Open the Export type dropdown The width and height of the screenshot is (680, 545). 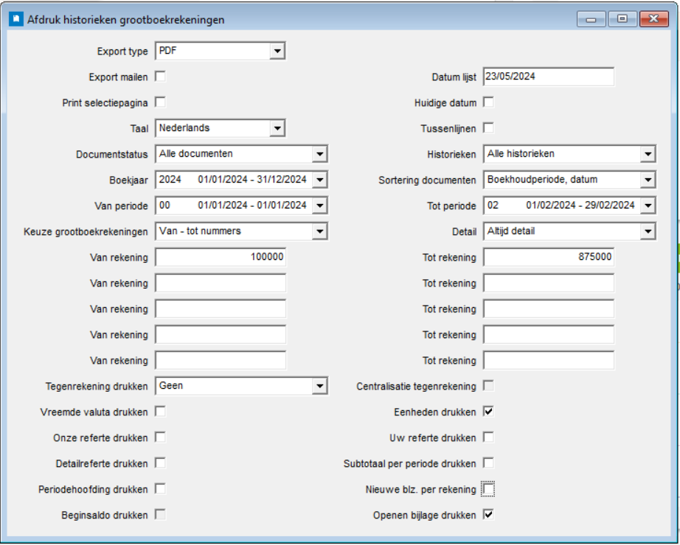(277, 51)
